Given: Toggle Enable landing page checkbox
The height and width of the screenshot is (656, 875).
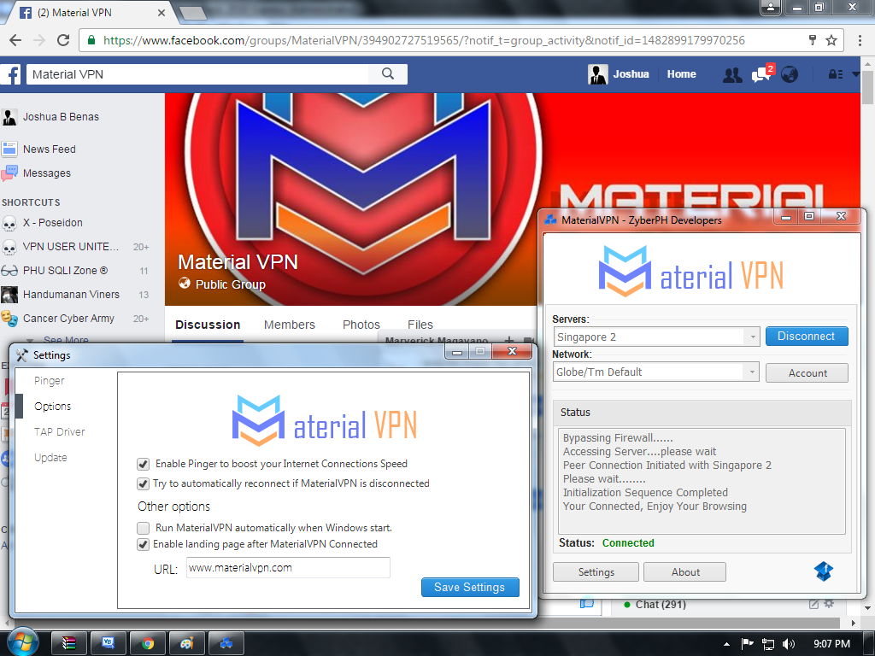Looking at the screenshot, I should pos(143,544).
